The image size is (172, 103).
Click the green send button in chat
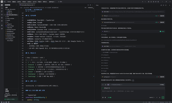pyautogui.click(x=163, y=98)
